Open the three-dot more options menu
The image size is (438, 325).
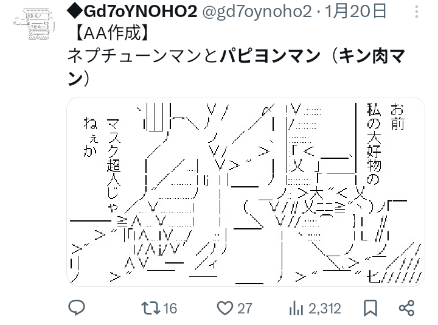[417, 12]
